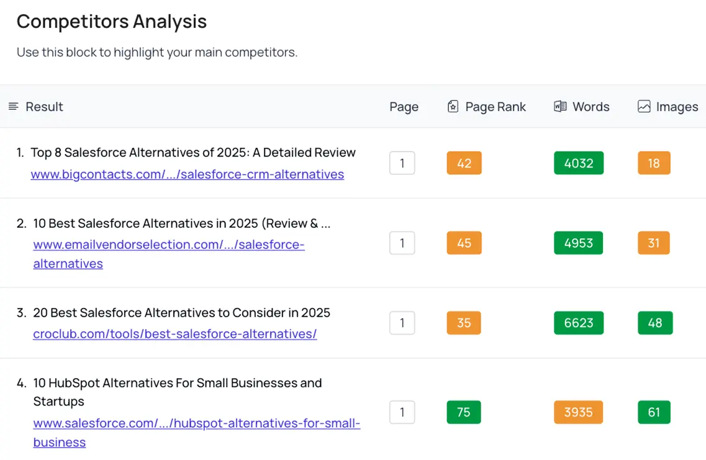Click the orange Images badge 18
This screenshot has width=706, height=460.
click(x=654, y=163)
